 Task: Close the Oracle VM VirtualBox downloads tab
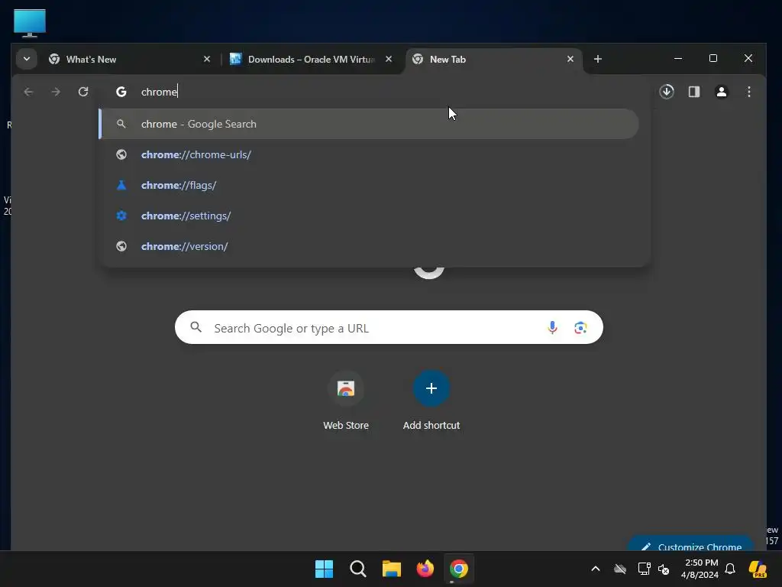(x=389, y=59)
